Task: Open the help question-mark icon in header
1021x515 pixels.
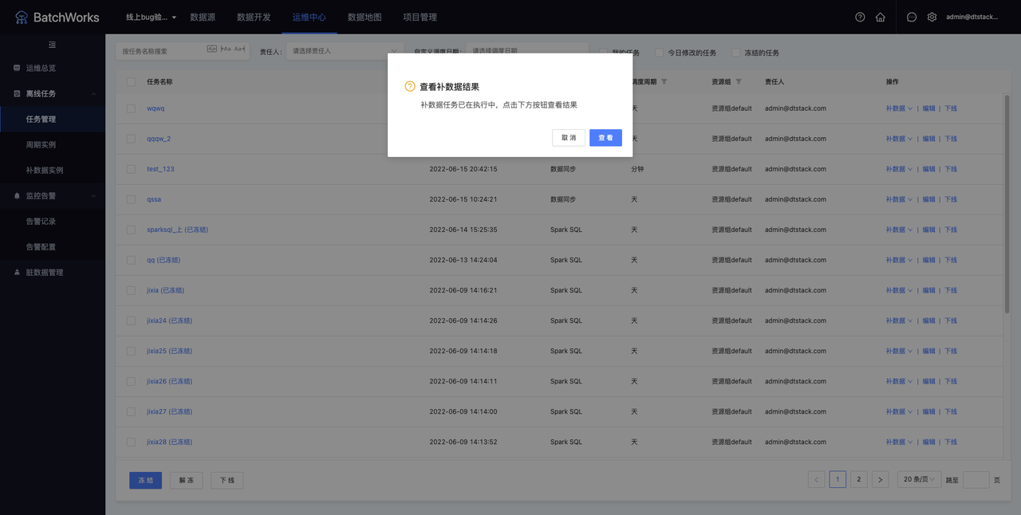Action: (x=860, y=17)
